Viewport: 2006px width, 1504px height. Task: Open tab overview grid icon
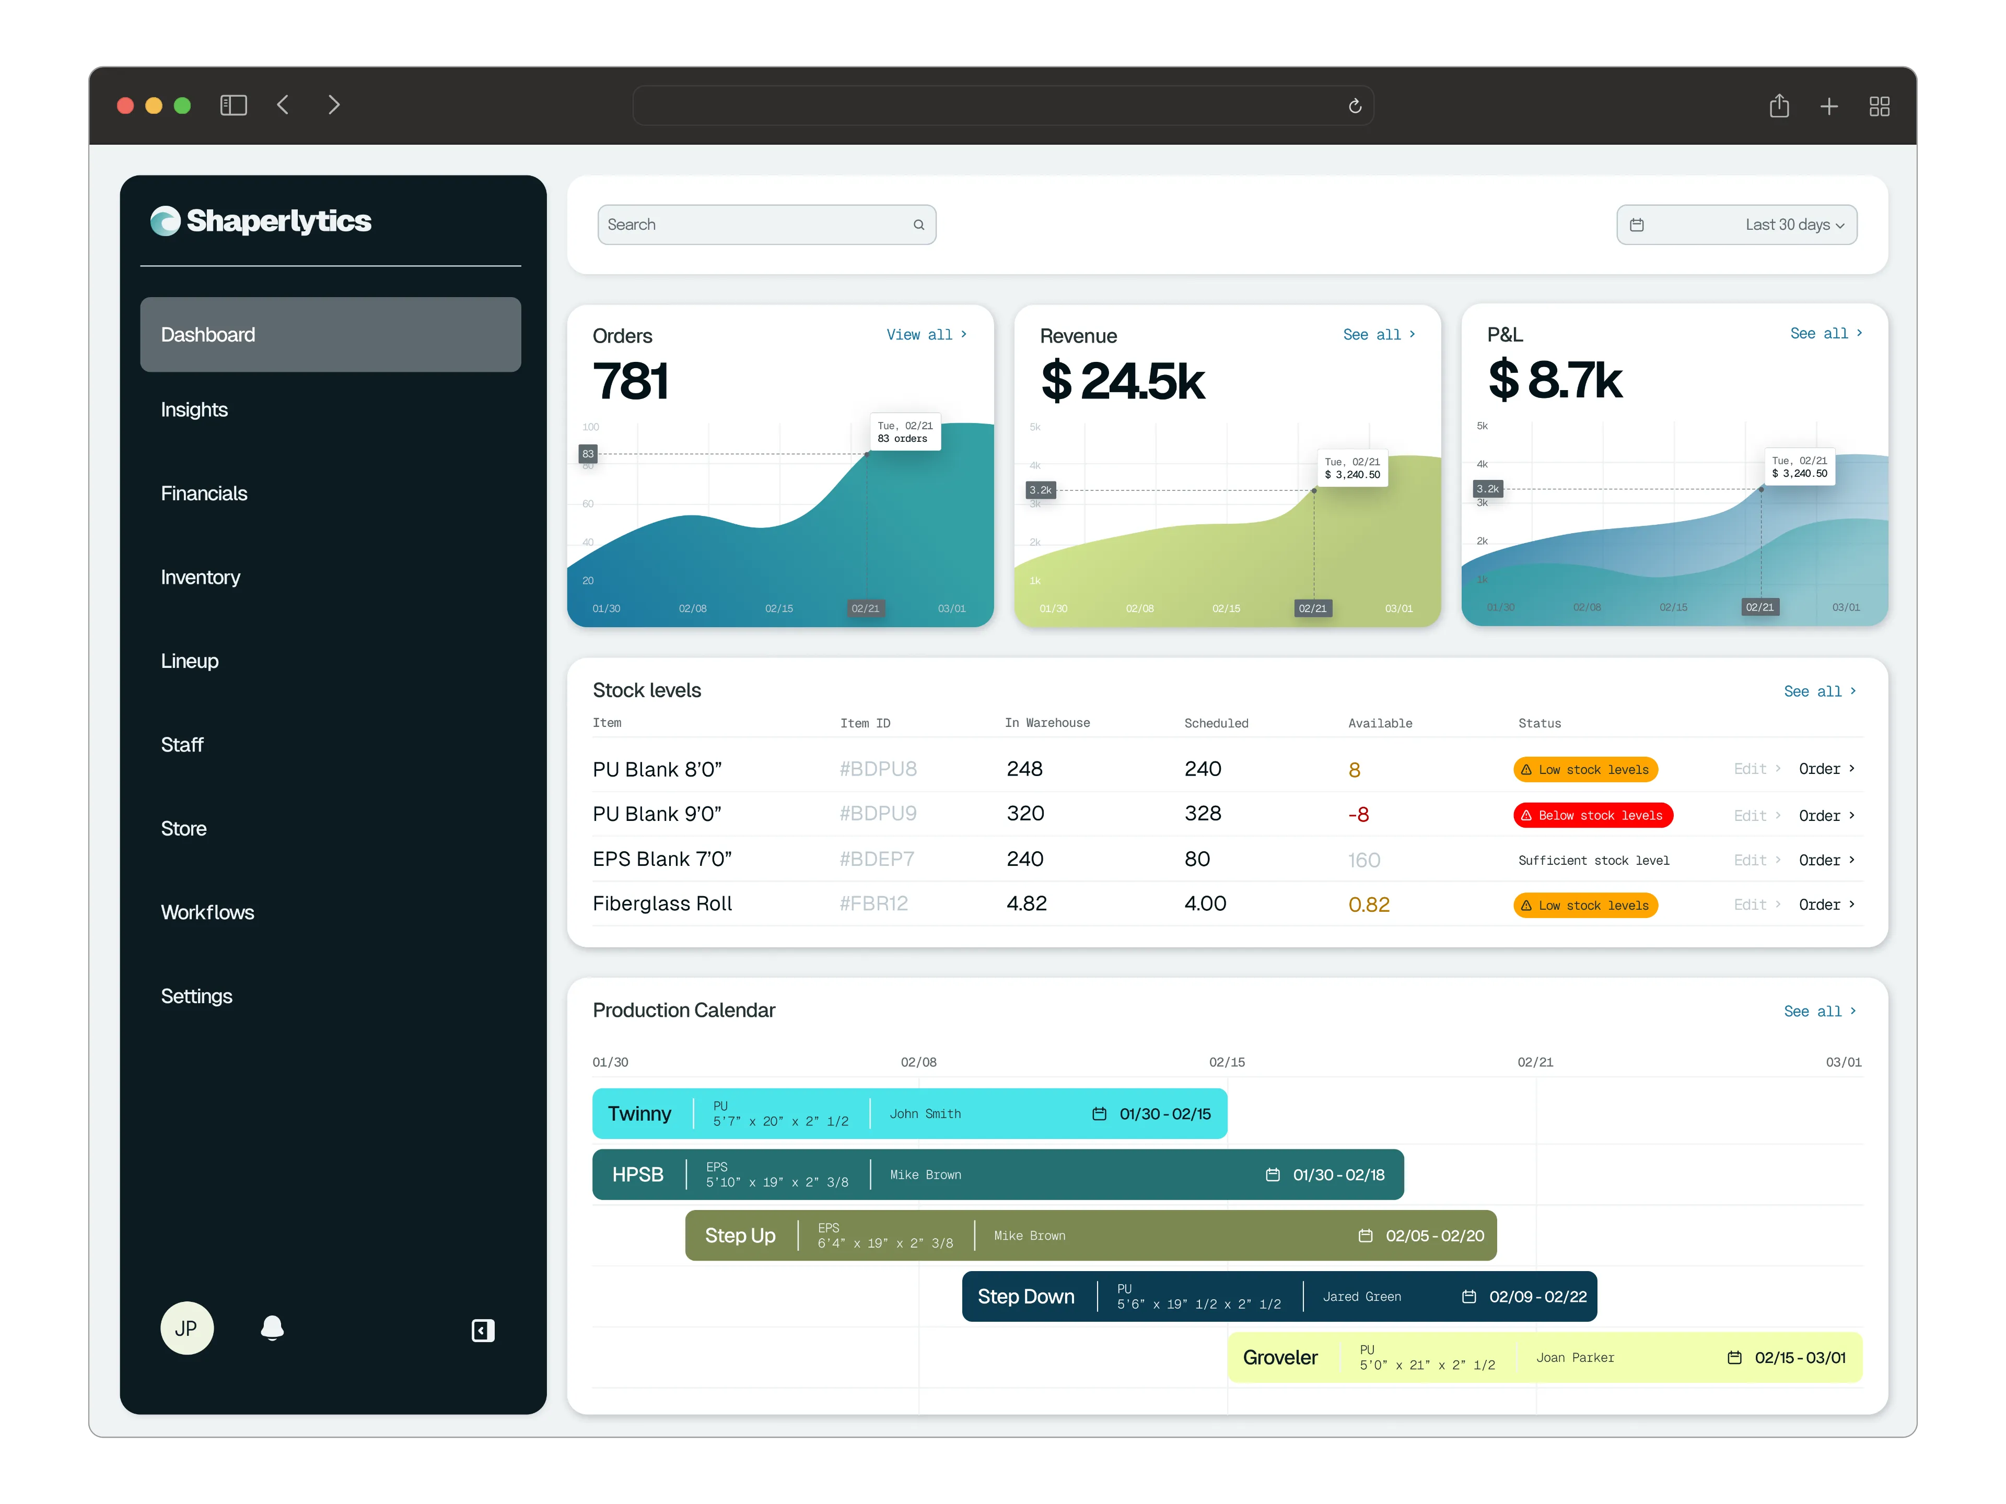tap(1880, 107)
